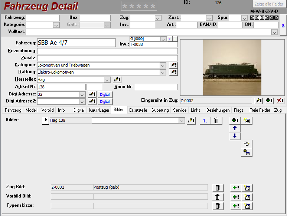Click the edit icon in the Hag 138 Bilder row
This screenshot has width=287, height=216.
[x=191, y=121]
